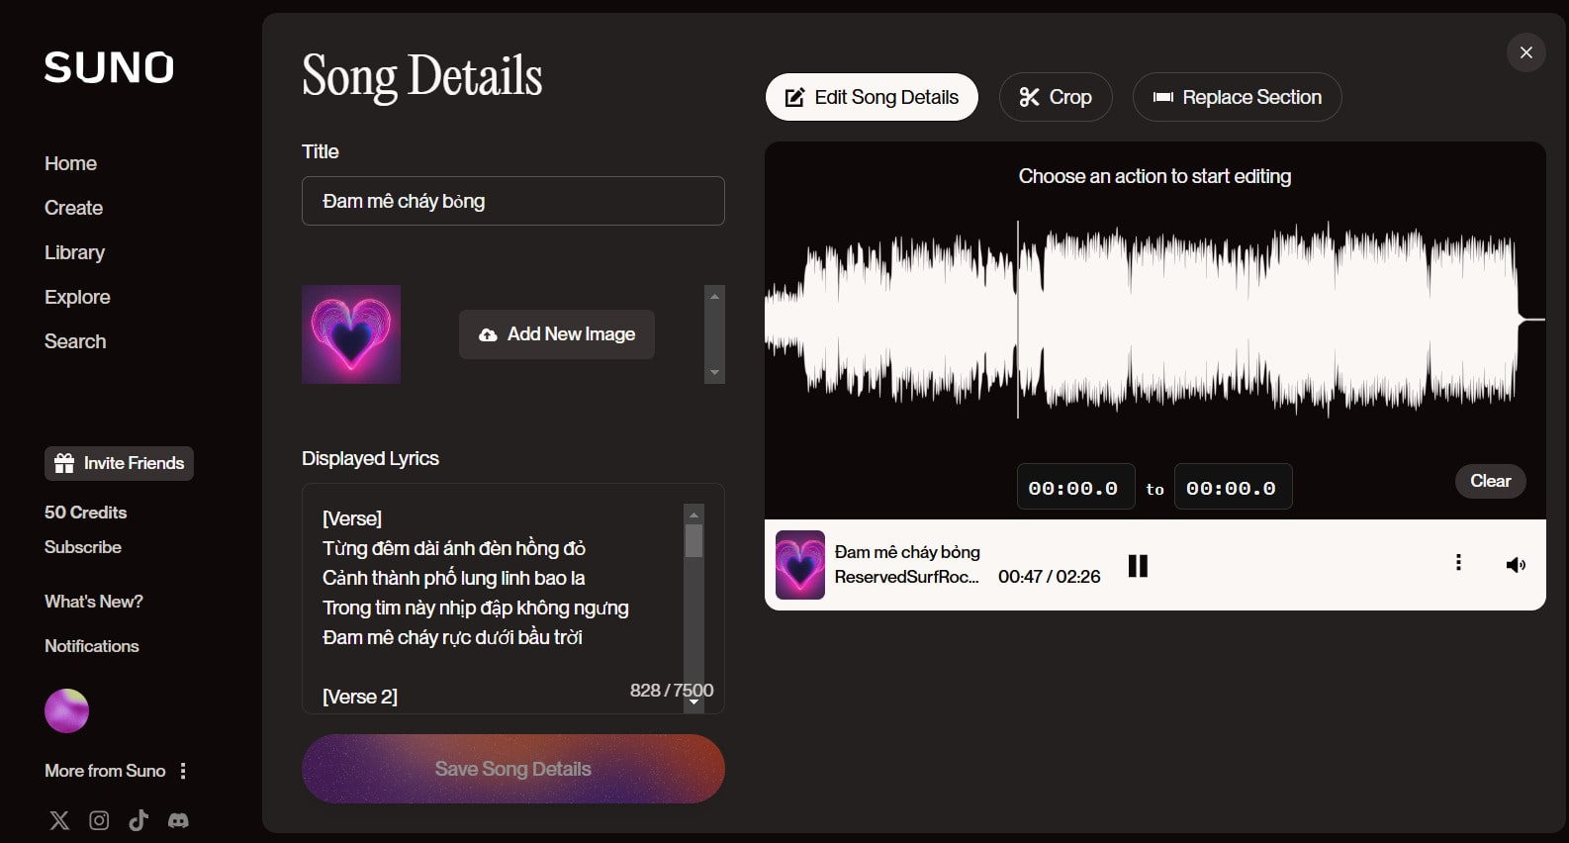Screen dimensions: 1569x843
Task: Choose Replace Section
Action: [1237, 97]
